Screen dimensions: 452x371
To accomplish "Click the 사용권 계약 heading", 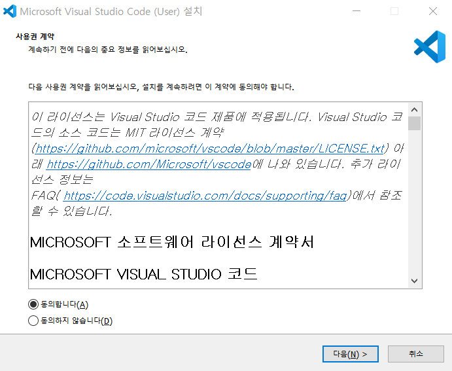I will click(35, 37).
